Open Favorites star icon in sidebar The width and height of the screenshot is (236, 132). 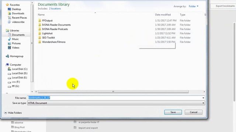click(7, 5)
